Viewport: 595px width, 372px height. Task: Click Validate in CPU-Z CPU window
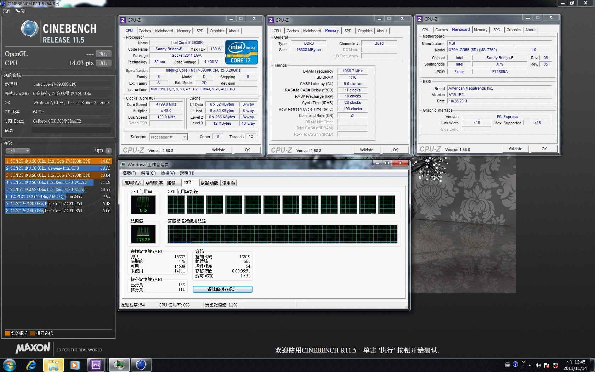pyautogui.click(x=219, y=150)
